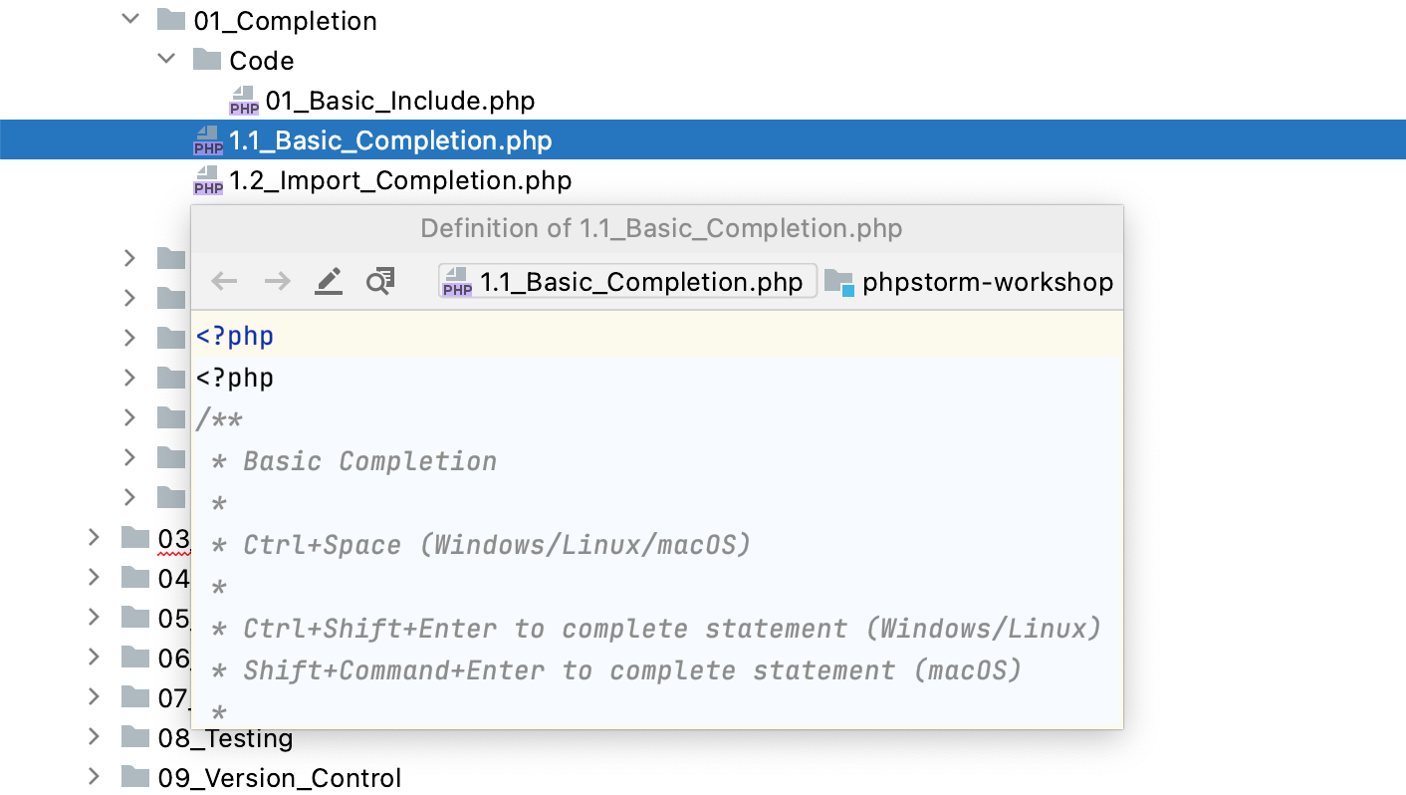
Task: Select the 08_Testing folder name
Action: click(x=225, y=738)
